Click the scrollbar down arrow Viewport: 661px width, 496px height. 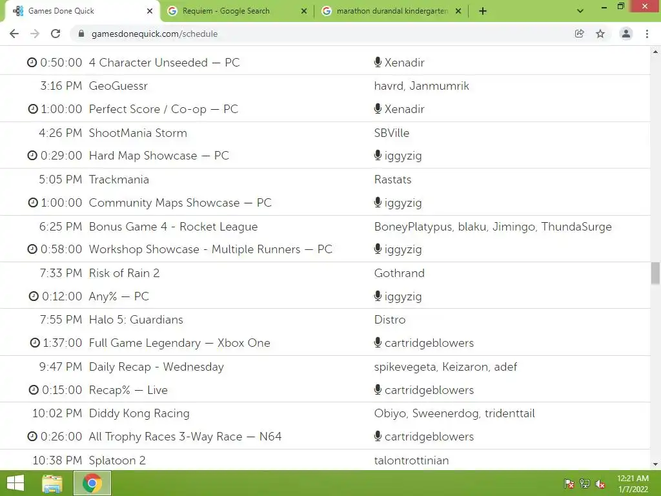[655, 464]
